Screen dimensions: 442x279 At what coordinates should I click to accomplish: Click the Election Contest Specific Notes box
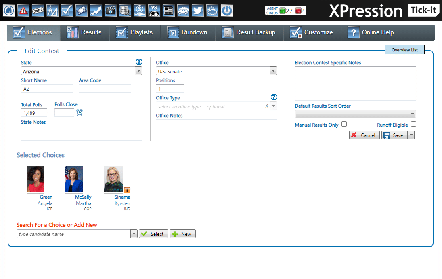pos(356,84)
